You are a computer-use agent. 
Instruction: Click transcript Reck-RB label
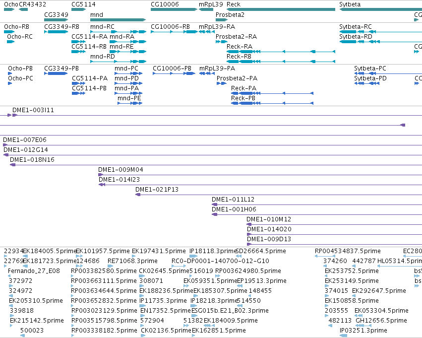click(x=239, y=57)
